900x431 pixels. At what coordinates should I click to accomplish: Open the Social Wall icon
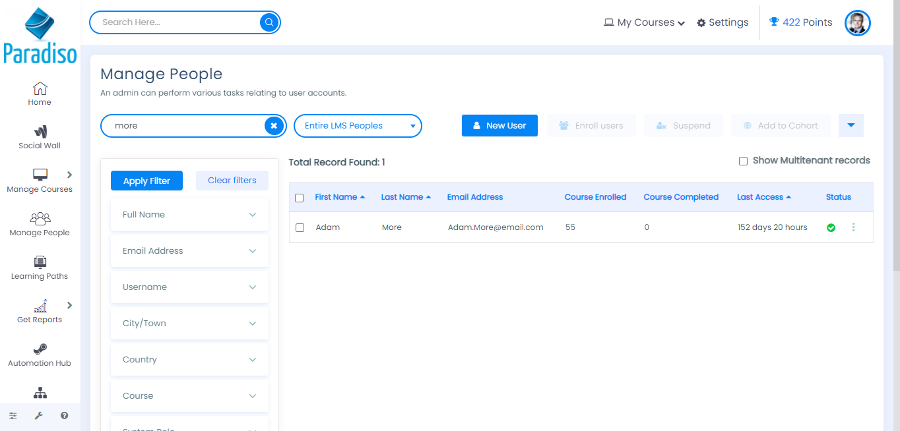(40, 132)
